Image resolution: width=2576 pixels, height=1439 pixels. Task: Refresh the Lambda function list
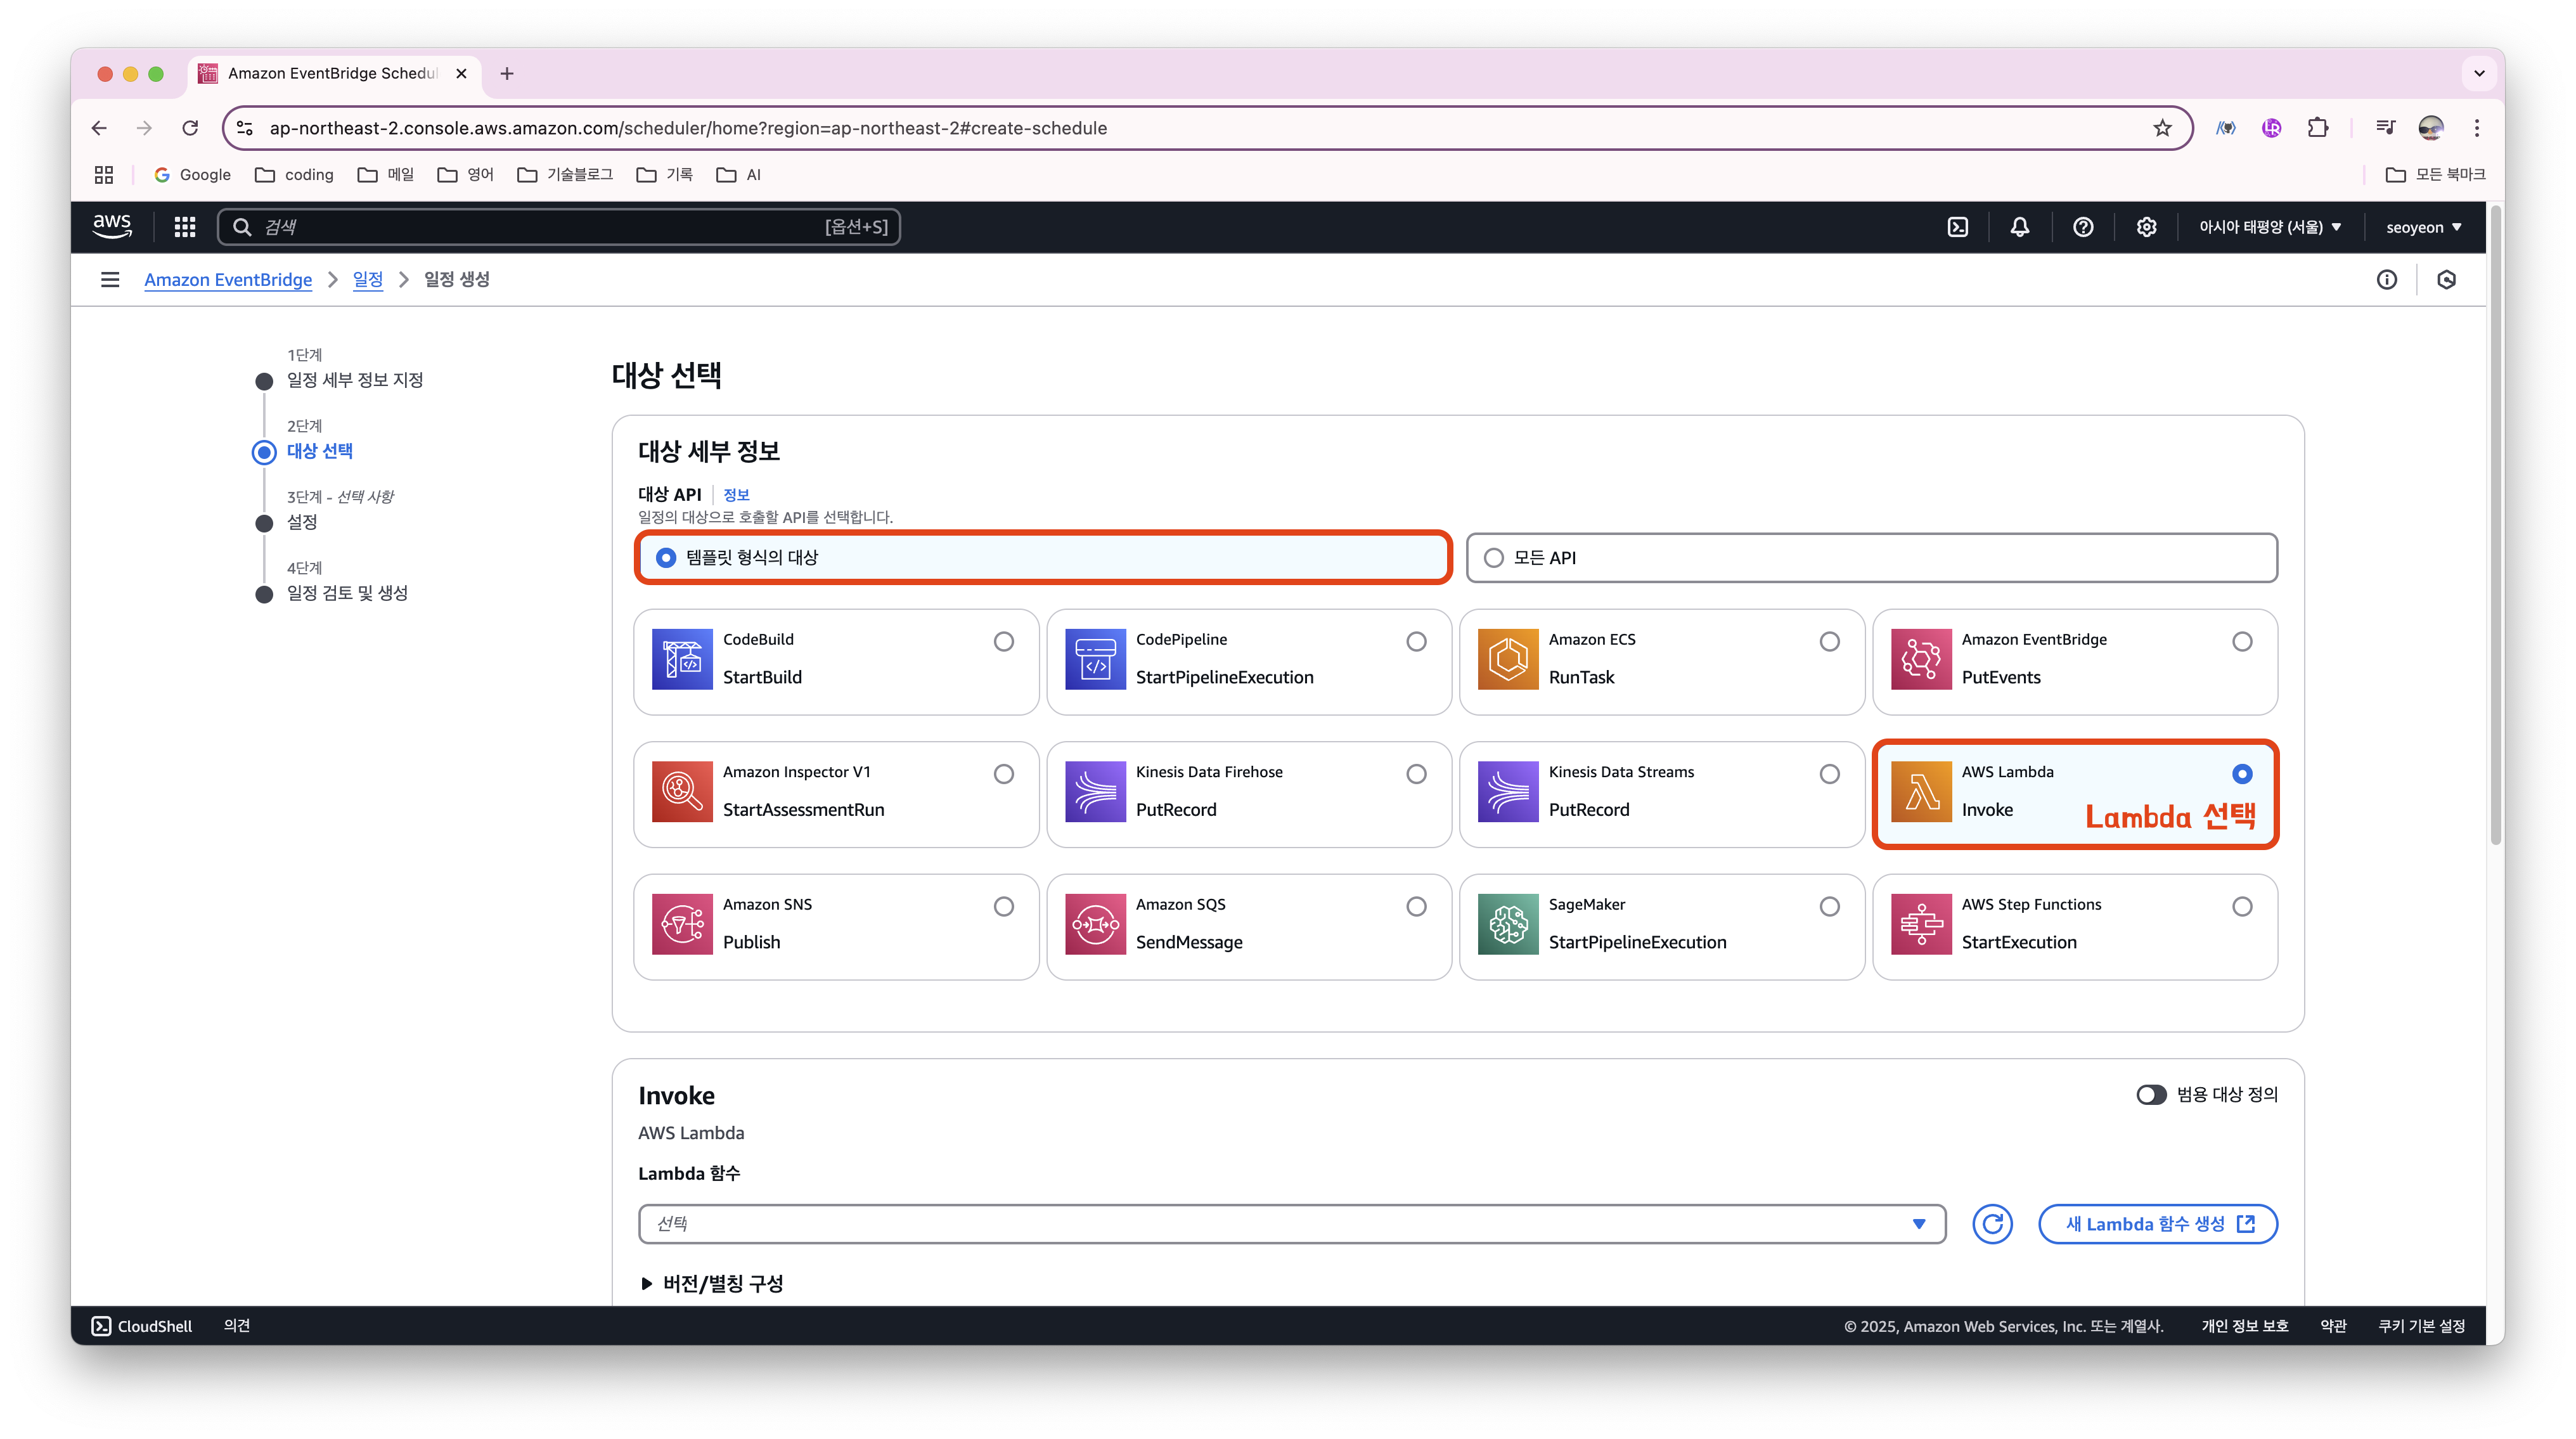coord(1992,1224)
